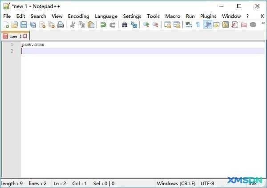Click "Col : 1" in the status bar
This screenshot has width=267, height=188.
[x=80, y=184]
